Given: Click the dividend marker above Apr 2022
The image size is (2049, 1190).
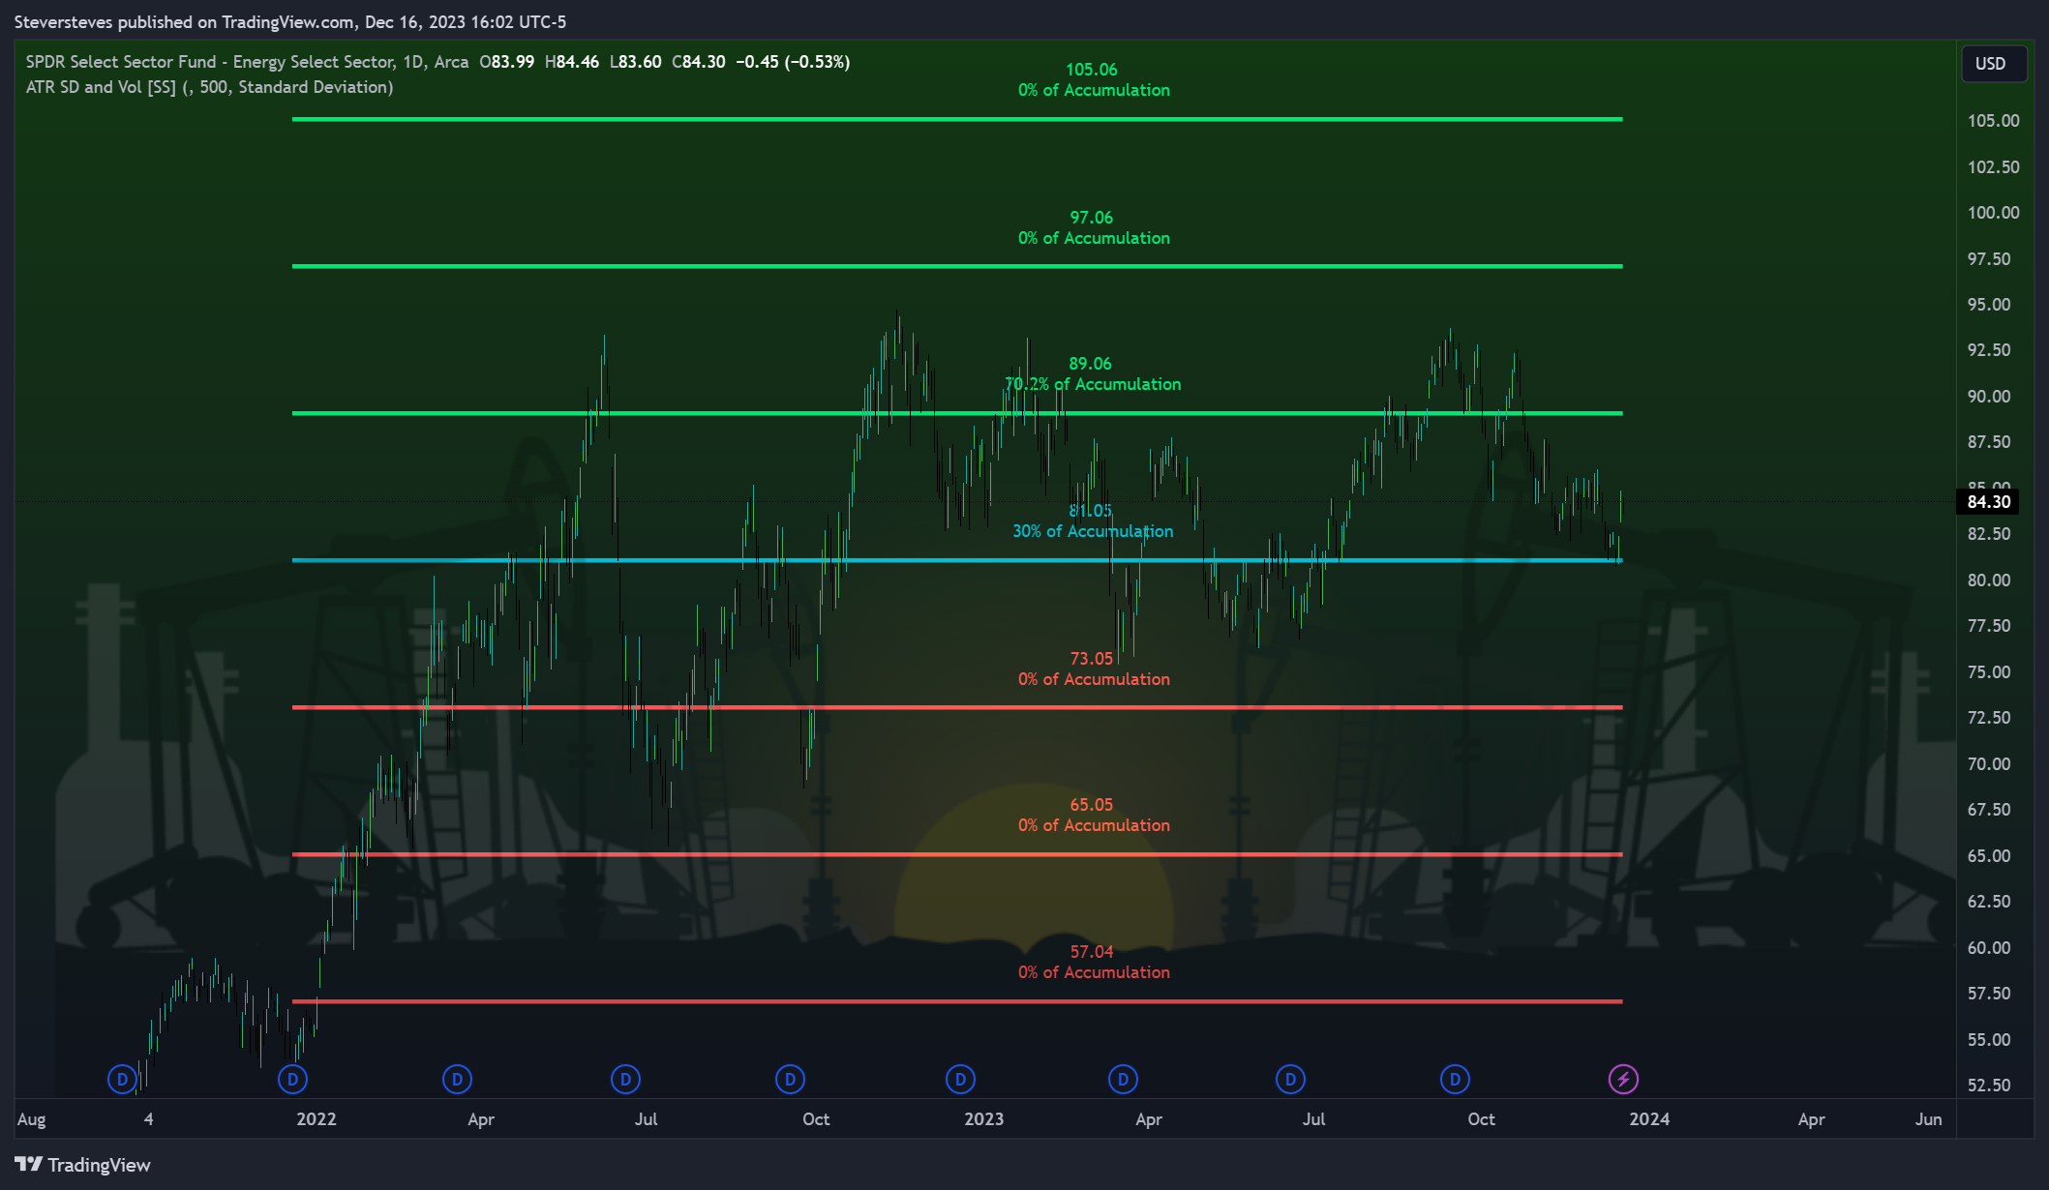Looking at the screenshot, I should [x=457, y=1079].
